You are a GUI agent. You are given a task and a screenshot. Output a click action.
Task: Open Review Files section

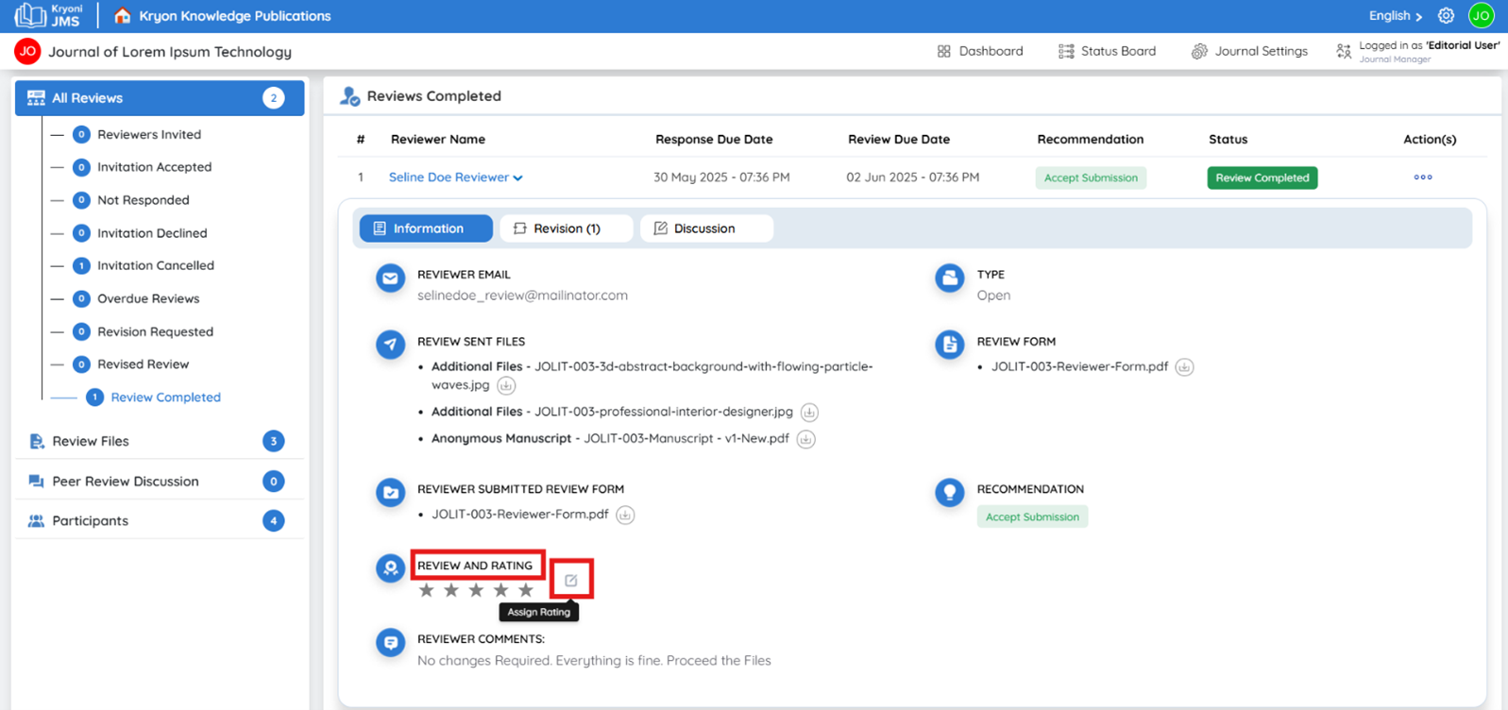tap(160, 441)
